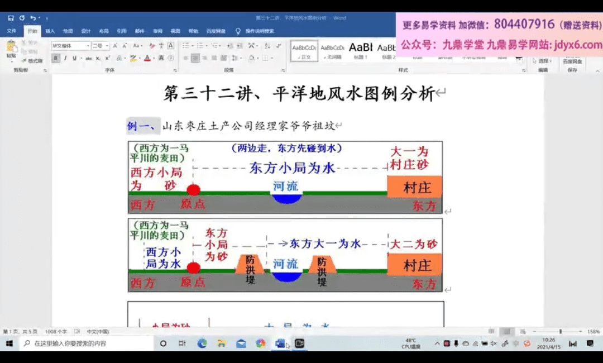
Task: Toggle Italic formatting
Action: [x=65, y=58]
